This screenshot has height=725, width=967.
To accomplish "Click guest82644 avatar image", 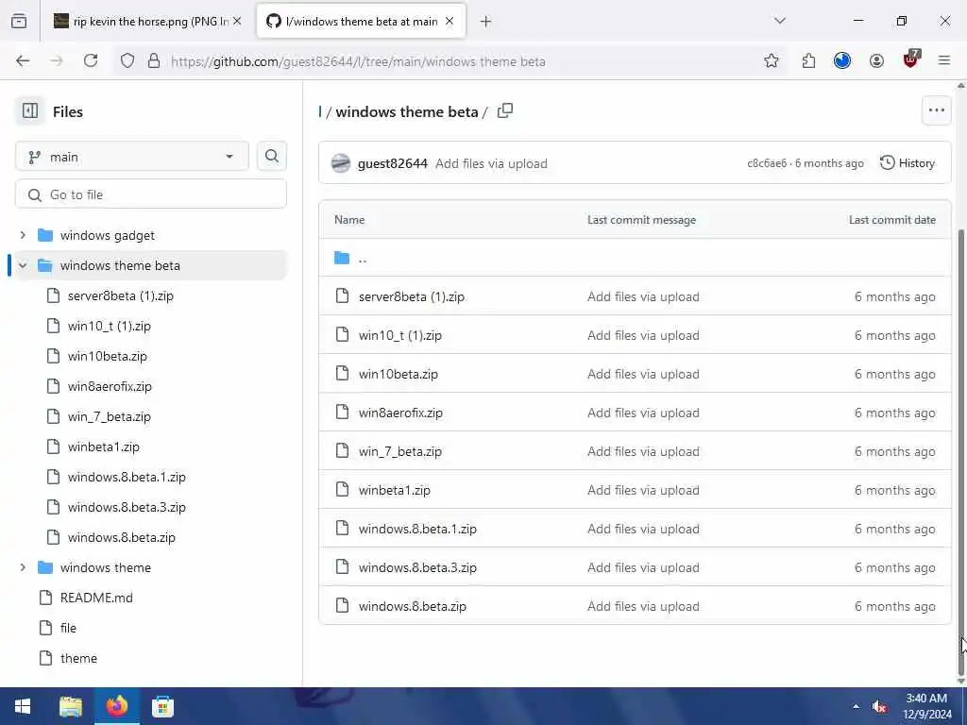I will pos(340,163).
